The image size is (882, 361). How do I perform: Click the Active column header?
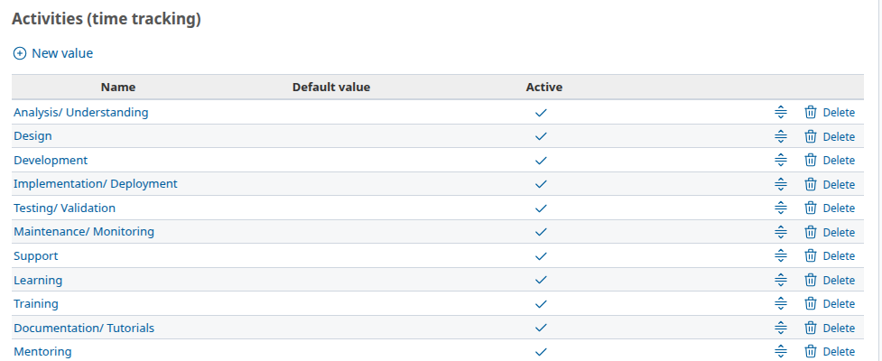(543, 88)
